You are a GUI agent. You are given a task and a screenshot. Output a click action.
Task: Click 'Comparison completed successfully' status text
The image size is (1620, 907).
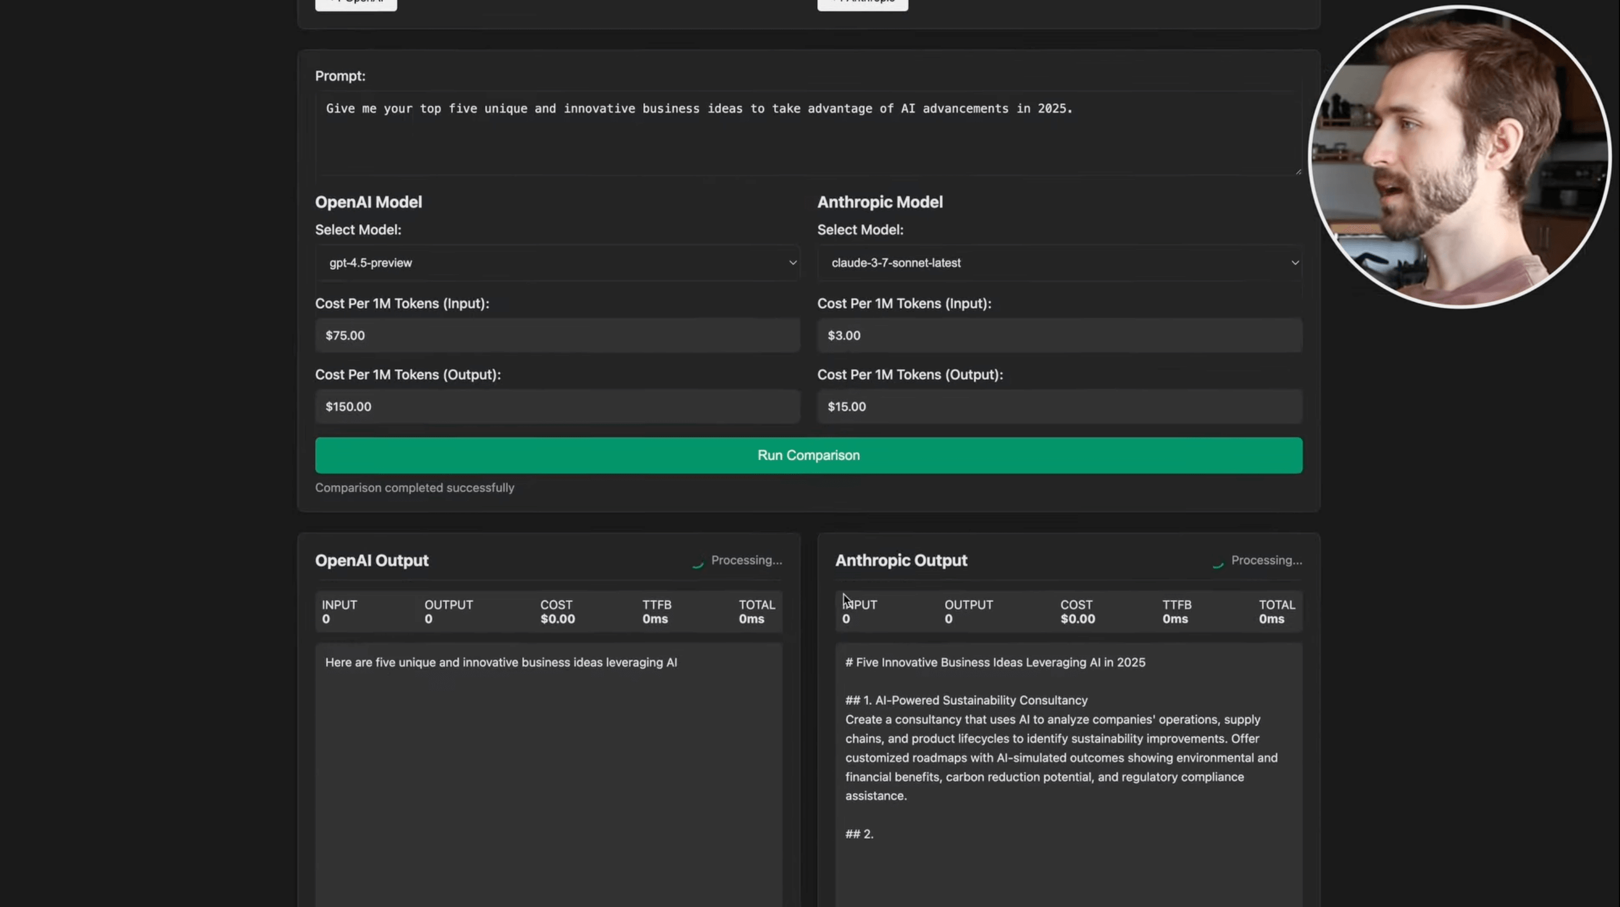pos(414,488)
